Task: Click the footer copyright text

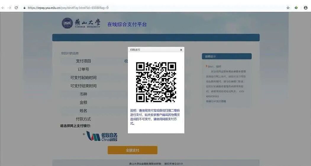Action: tap(156, 164)
